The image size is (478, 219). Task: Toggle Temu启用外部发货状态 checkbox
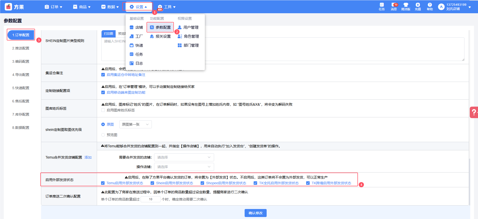103,183
